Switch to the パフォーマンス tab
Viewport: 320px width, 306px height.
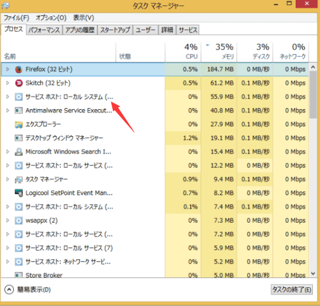[x=44, y=30]
